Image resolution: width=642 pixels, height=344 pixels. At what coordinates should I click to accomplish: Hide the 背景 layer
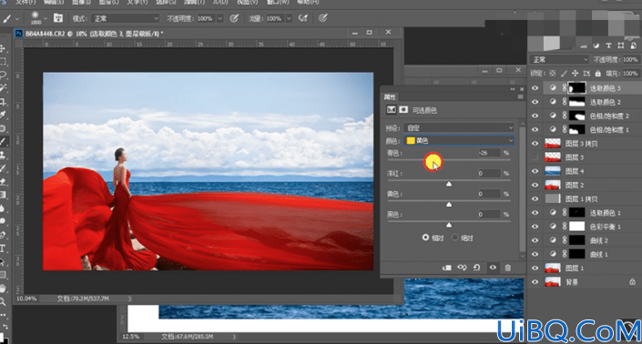pyautogui.click(x=535, y=282)
